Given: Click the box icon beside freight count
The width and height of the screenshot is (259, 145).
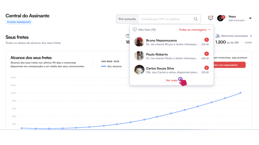Looking at the screenshot, I should click(128, 36).
